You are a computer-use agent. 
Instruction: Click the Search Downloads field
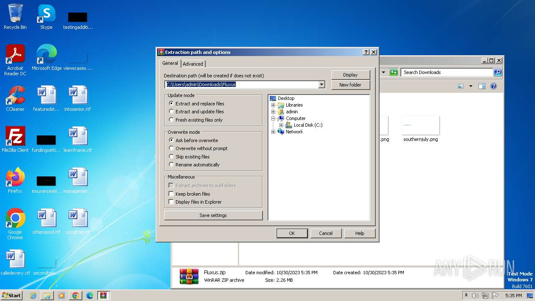point(447,72)
